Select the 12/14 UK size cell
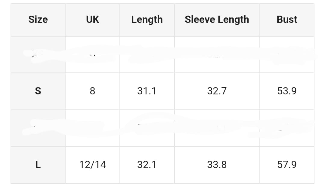325x193 pixels. click(92, 165)
